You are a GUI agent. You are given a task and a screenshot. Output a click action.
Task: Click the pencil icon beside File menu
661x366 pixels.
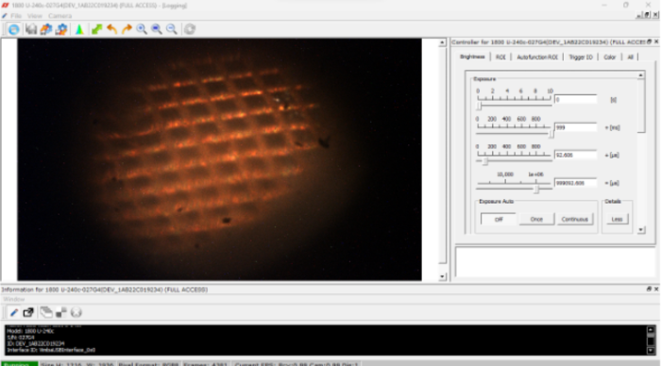(5, 16)
